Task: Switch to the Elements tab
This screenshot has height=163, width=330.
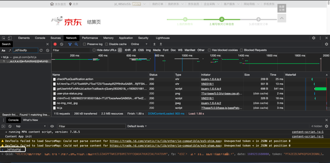Action: [24, 38]
